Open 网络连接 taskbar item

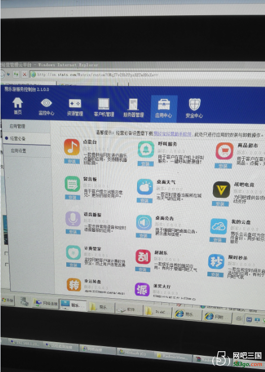46,303
